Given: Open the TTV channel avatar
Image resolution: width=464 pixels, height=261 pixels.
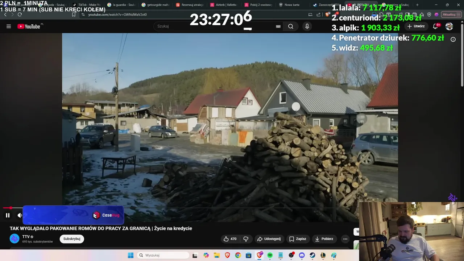Looking at the screenshot, I should (x=14, y=239).
